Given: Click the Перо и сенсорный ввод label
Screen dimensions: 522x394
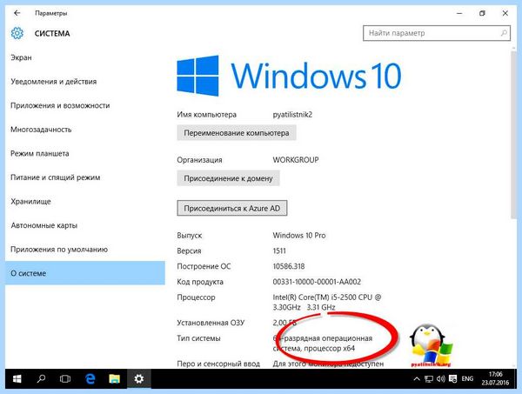Looking at the screenshot, I should (218, 364).
